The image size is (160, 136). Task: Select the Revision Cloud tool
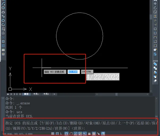pos(3,12)
